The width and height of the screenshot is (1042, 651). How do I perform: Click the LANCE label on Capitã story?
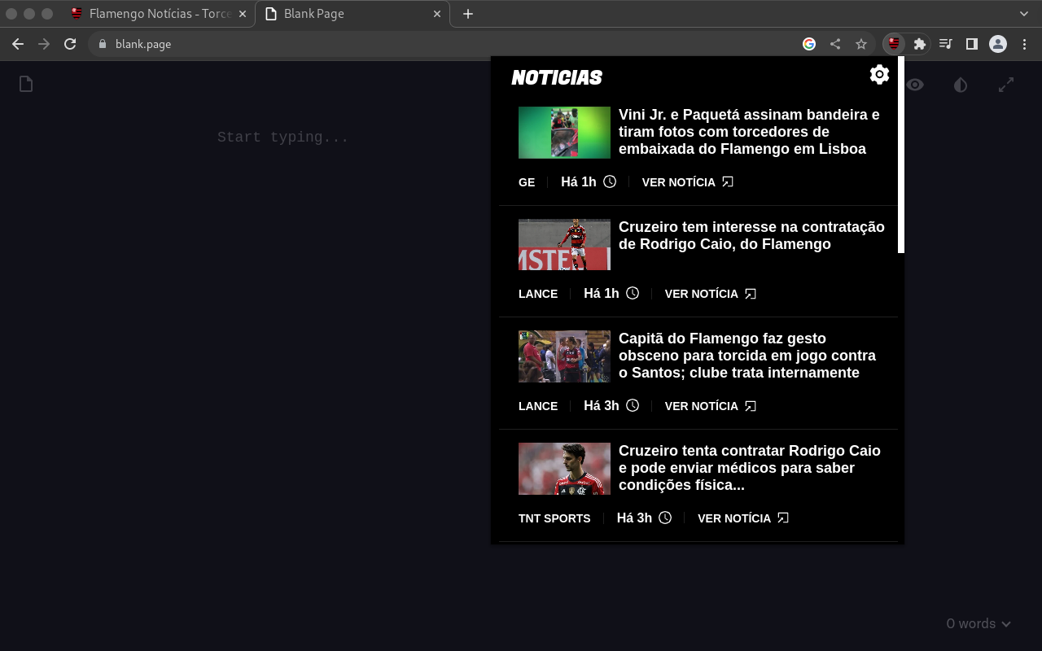[x=538, y=406]
